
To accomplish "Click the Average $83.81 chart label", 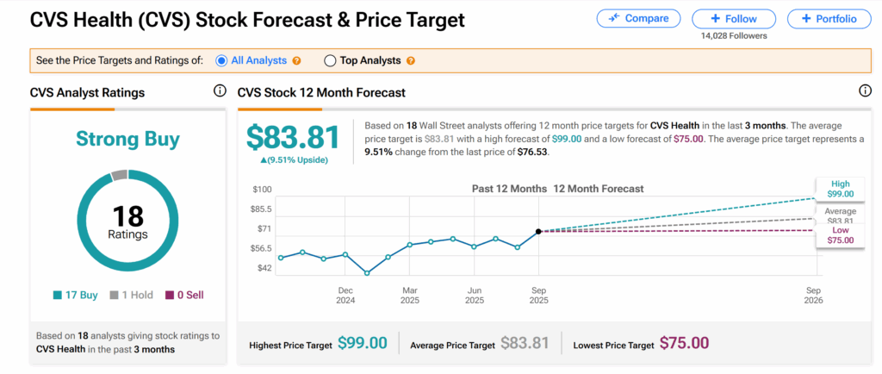I will [841, 215].
